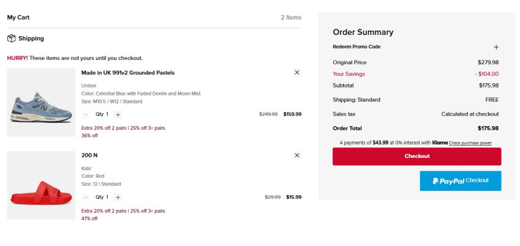Click the Klarna logo text
The height and width of the screenshot is (246, 520).
(x=440, y=143)
